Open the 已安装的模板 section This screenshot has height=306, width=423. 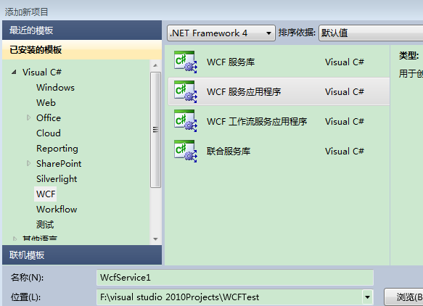coord(82,49)
